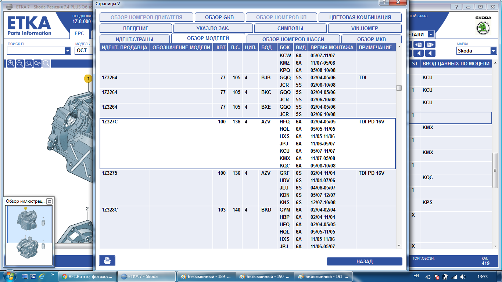Click the zoom out magnifier icon
Image resolution: width=502 pixels, height=282 pixels.
pos(20,64)
